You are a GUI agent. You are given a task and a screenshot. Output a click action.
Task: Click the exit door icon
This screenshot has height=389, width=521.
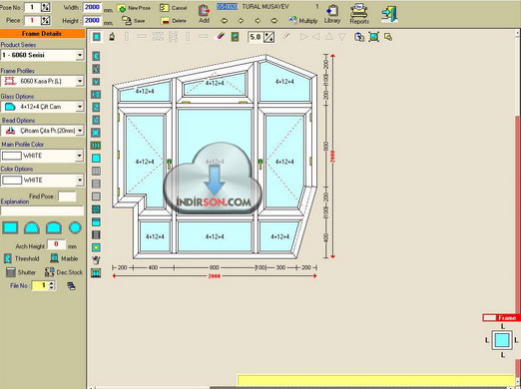coord(389,14)
